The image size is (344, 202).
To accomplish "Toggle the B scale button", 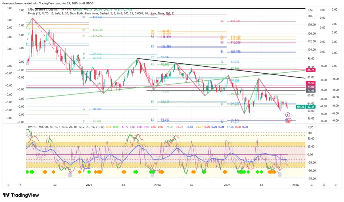I will 324,185.
